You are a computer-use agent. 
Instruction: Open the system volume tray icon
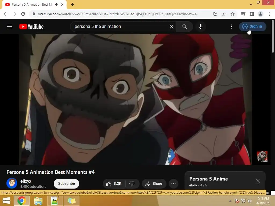[x=249, y=201]
